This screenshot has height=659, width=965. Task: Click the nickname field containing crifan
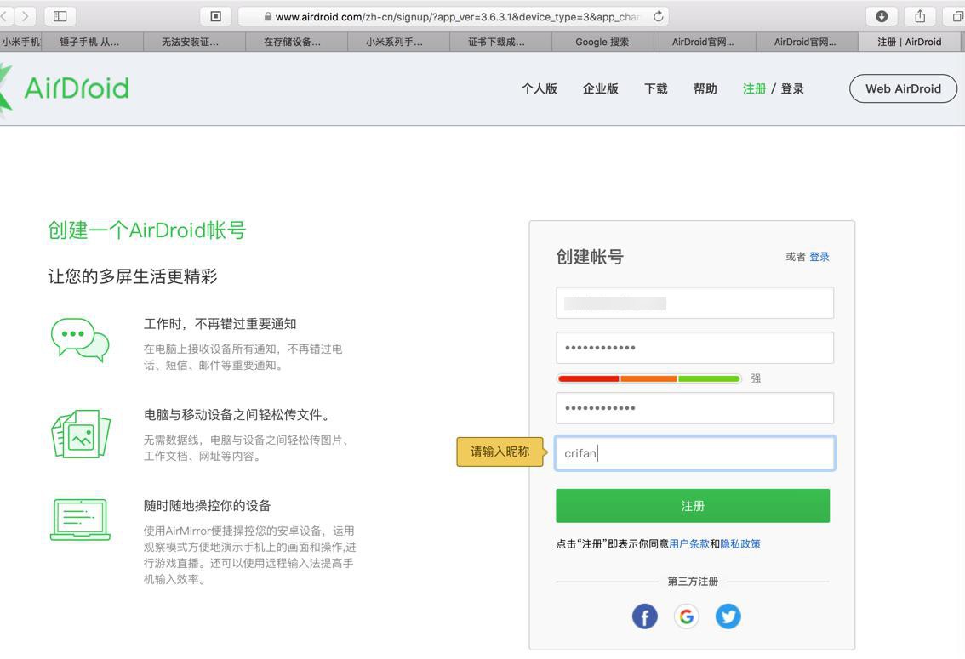695,453
